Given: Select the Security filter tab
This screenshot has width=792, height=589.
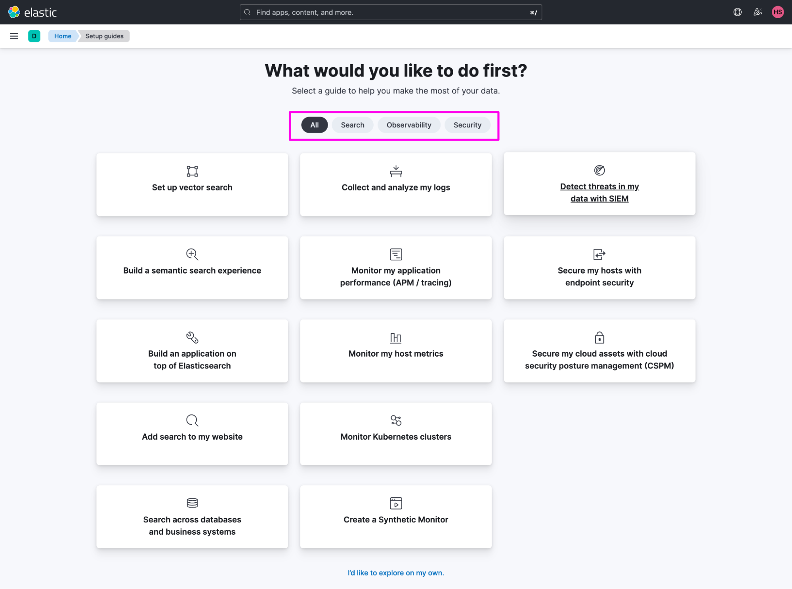Looking at the screenshot, I should [467, 125].
